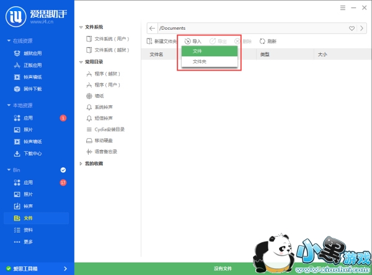Open 固件下载 firmware download

[28, 89]
